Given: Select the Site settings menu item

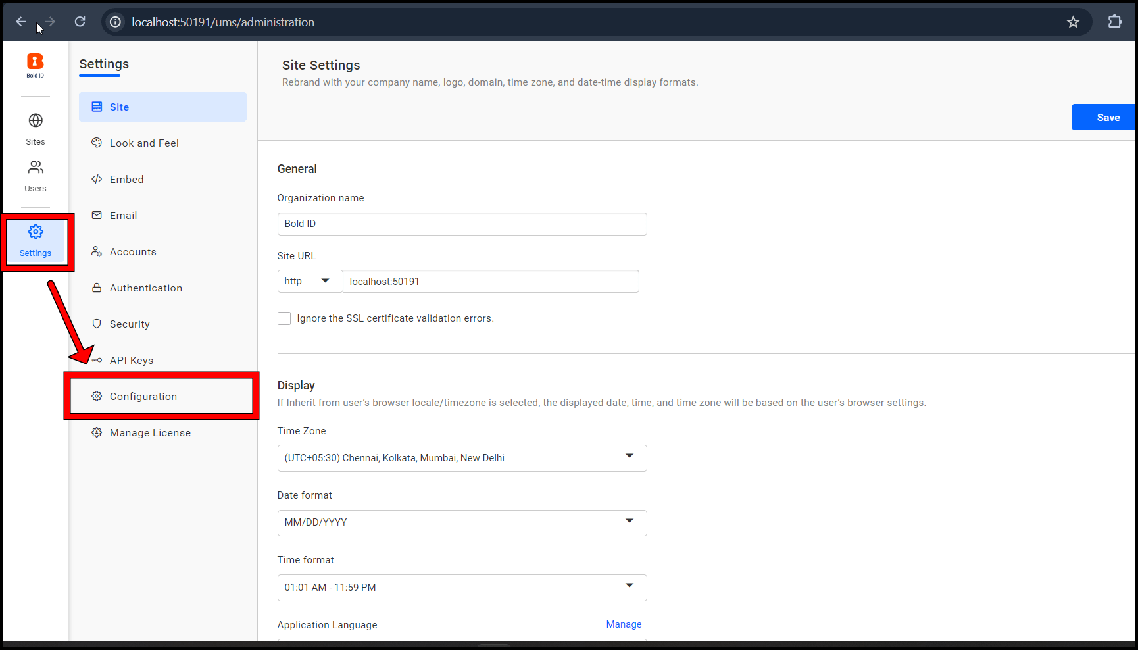Looking at the screenshot, I should (x=162, y=107).
